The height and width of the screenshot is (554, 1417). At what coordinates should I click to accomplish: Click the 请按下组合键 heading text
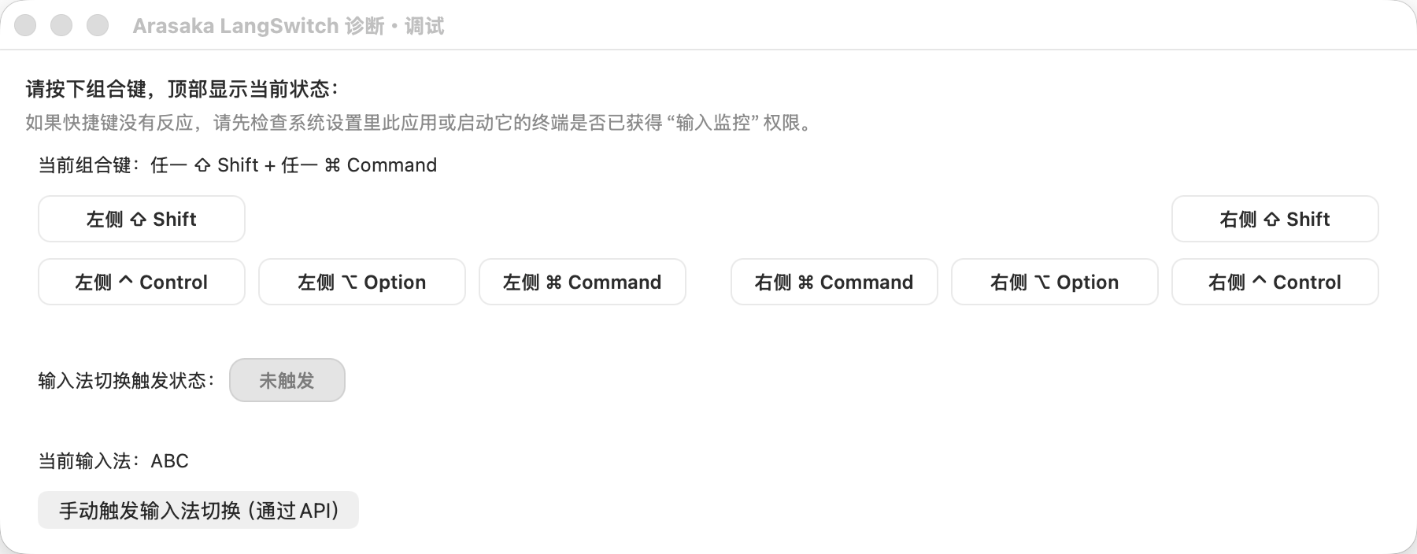183,89
